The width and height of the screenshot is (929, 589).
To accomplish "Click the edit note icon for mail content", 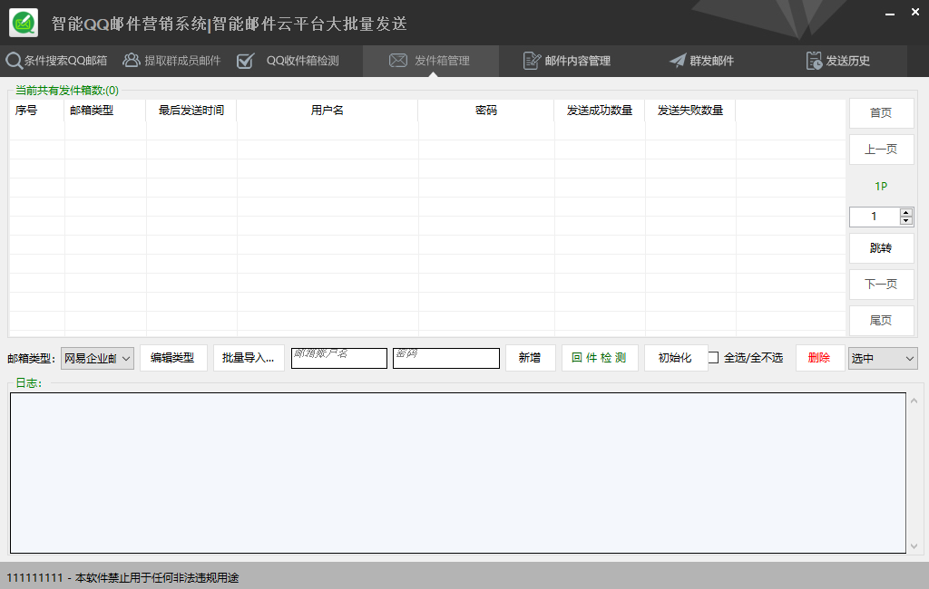I will [532, 61].
